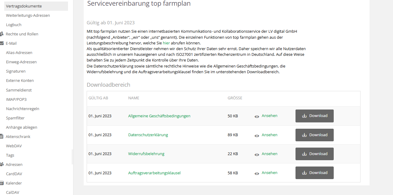This screenshot has height=195, width=393.
Task: Open the Allgemeine Geschäftsbedingungen document link
Action: tap(159, 116)
